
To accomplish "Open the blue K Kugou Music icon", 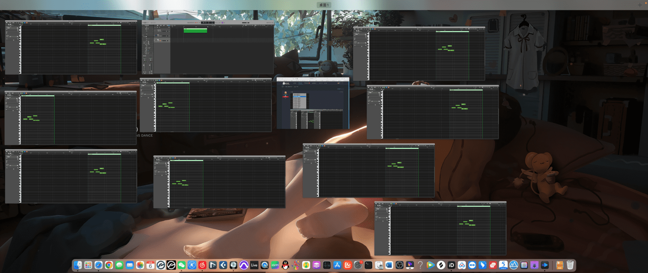I will pyautogui.click(x=192, y=265).
